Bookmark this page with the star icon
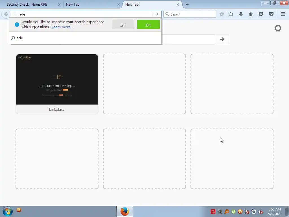289x217 pixels. tap(222, 14)
